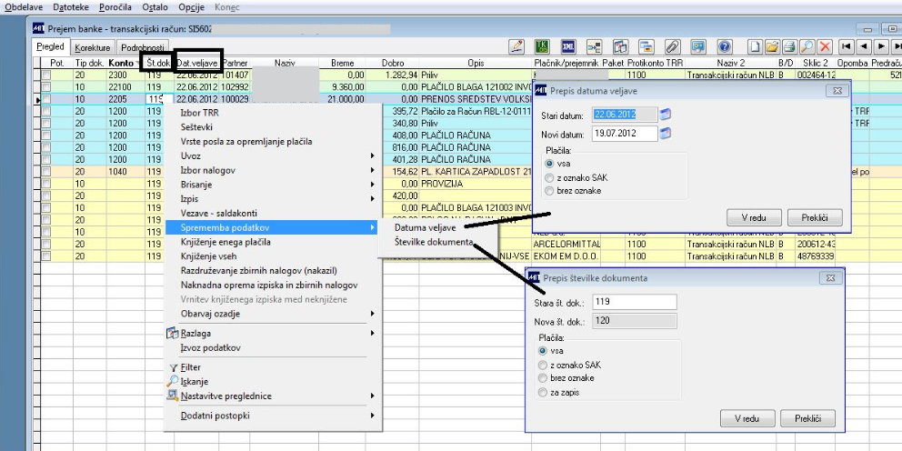This screenshot has height=451, width=902.
Task: Click the Filter funnel icon in context menu
Action: click(x=173, y=367)
